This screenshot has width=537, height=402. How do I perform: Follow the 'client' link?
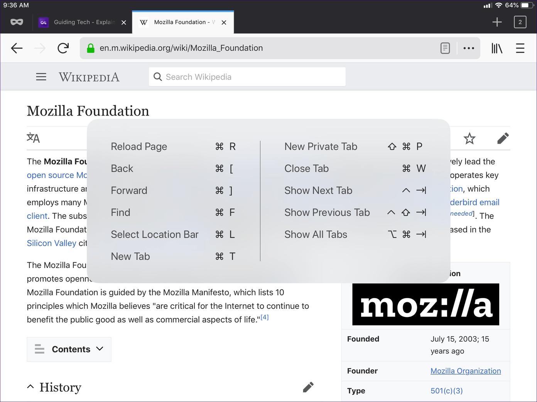click(x=37, y=216)
